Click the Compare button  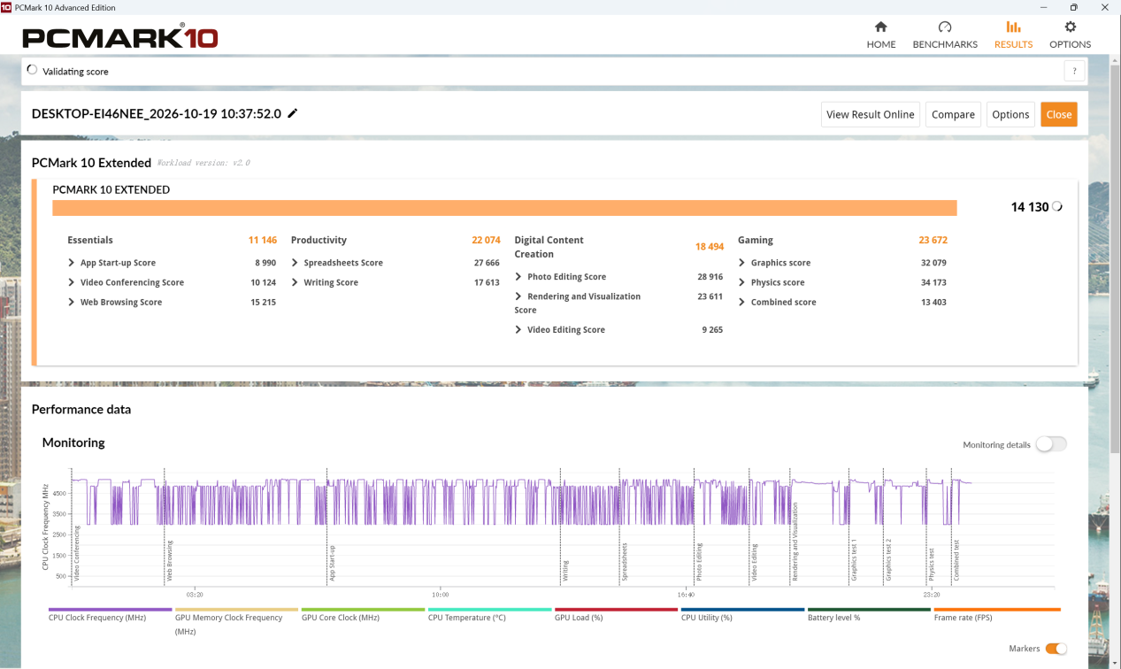click(953, 114)
